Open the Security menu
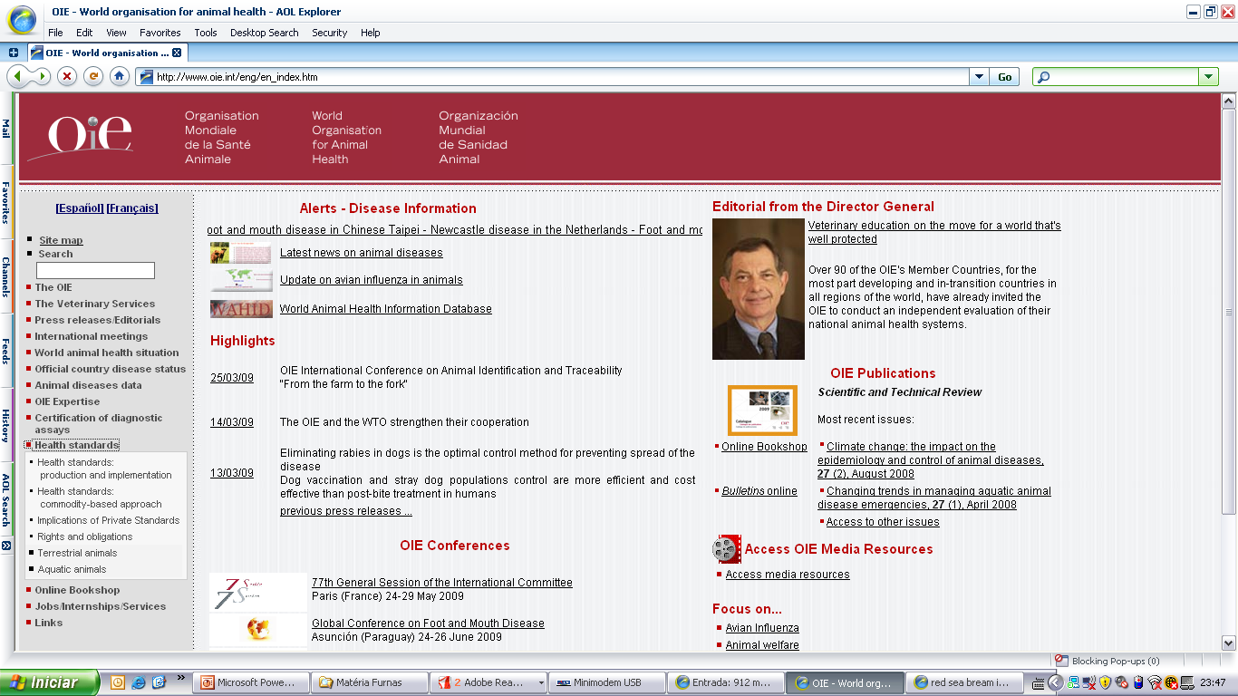Viewport: 1238px width, 696px height. [x=329, y=33]
